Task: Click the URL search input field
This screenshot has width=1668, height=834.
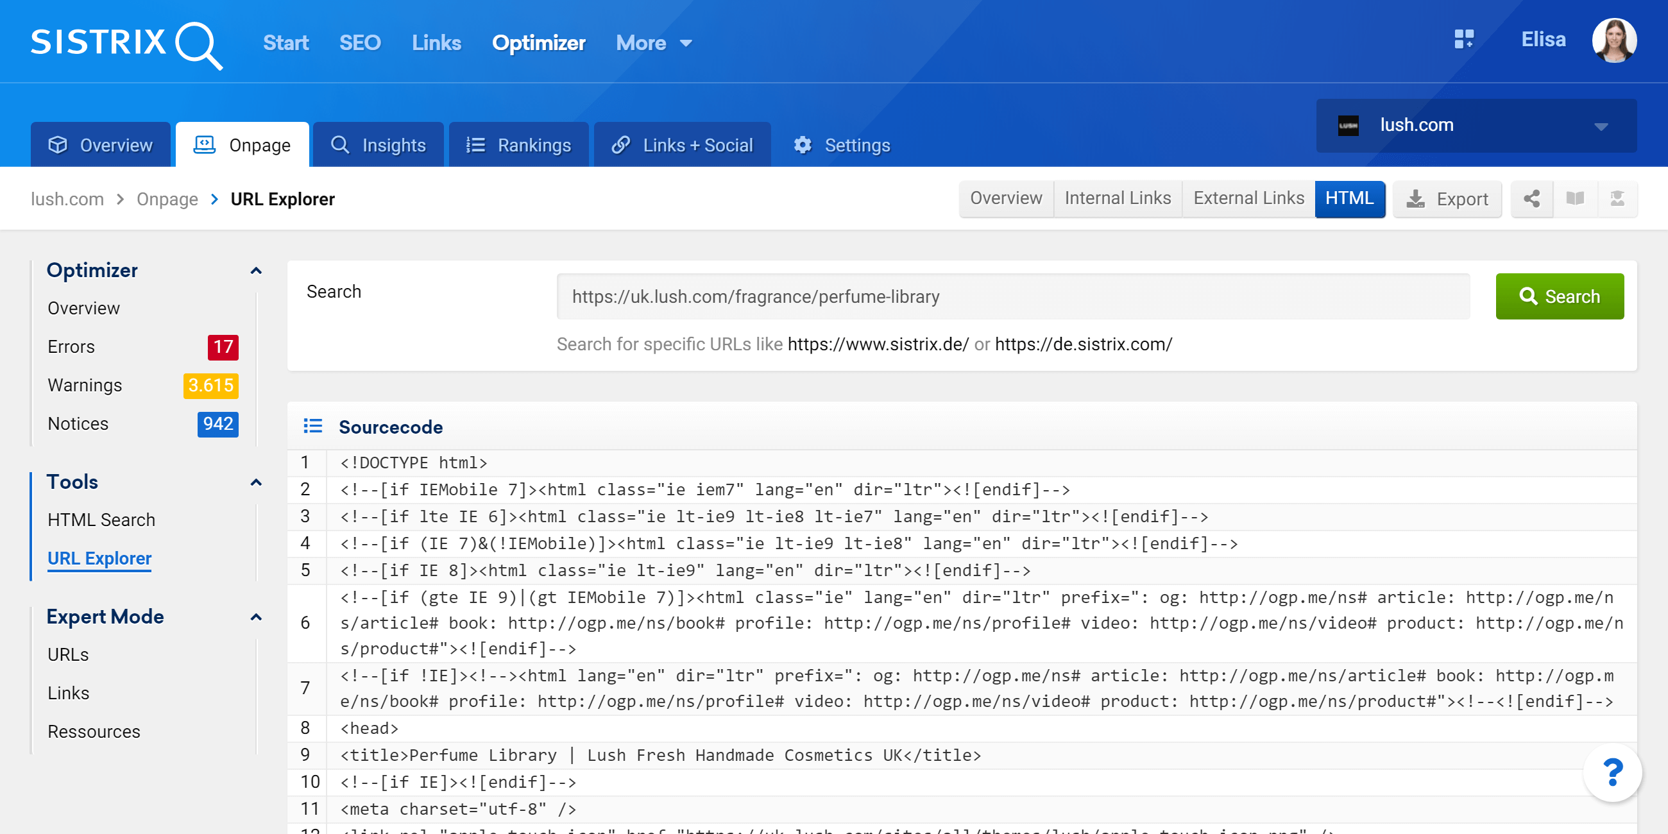Action: [1013, 296]
